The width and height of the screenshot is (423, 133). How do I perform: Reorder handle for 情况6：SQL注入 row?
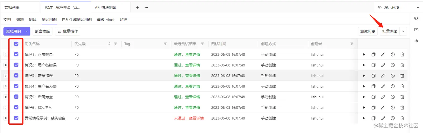pos(6,108)
